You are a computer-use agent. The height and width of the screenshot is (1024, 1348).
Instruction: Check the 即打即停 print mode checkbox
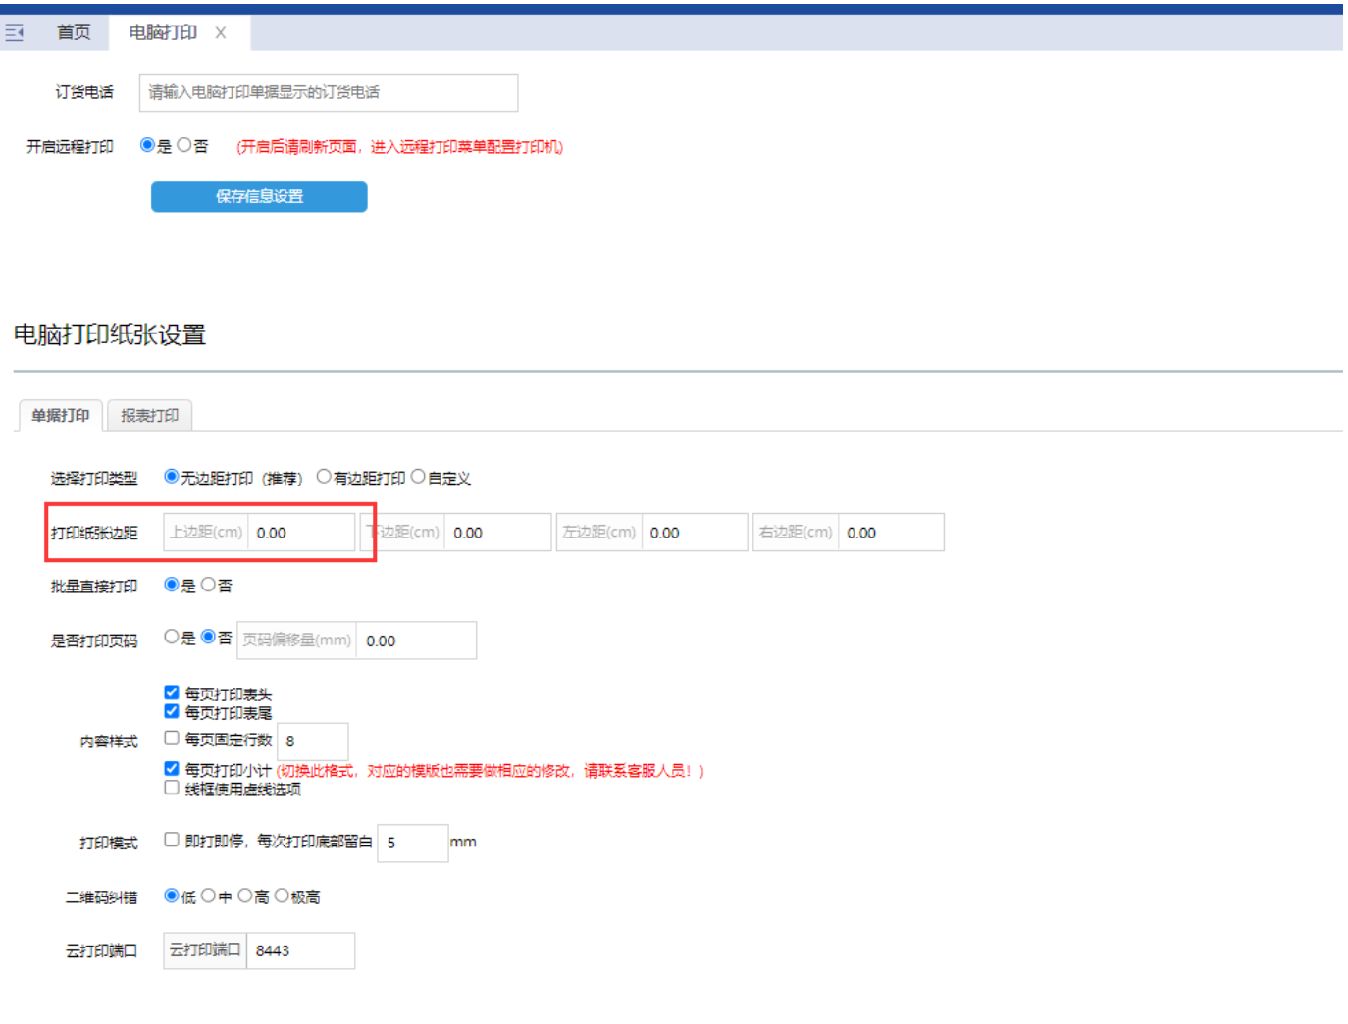tap(172, 840)
